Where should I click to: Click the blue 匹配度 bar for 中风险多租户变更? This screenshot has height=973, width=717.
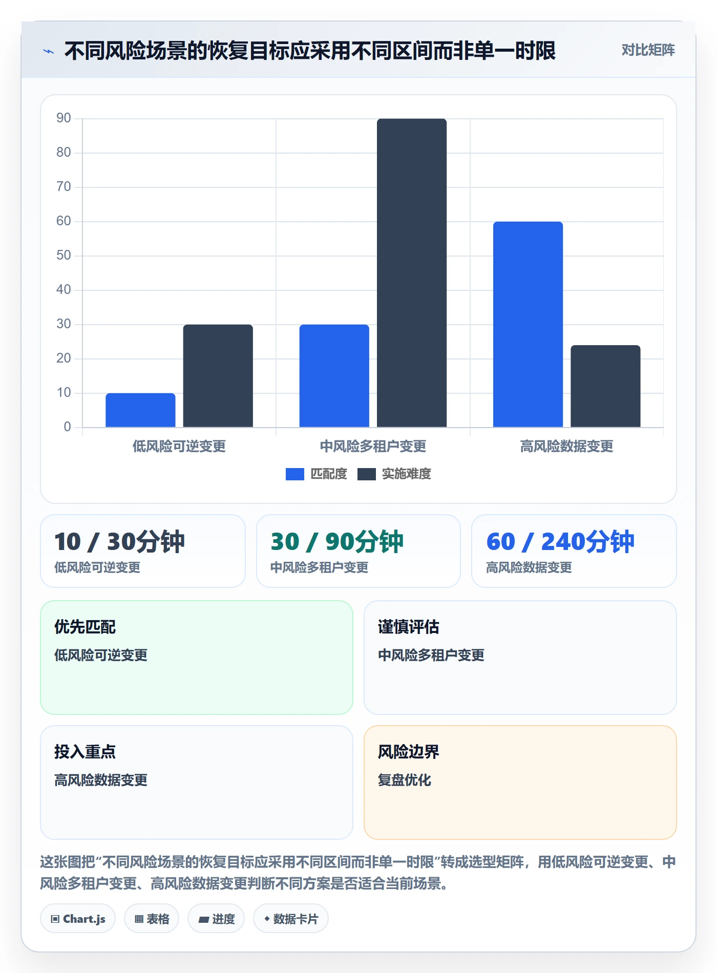click(334, 375)
